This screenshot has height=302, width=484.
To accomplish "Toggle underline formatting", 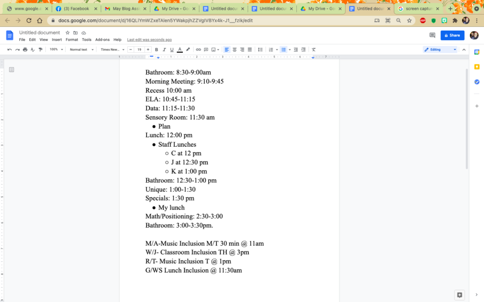I will click(x=171, y=50).
